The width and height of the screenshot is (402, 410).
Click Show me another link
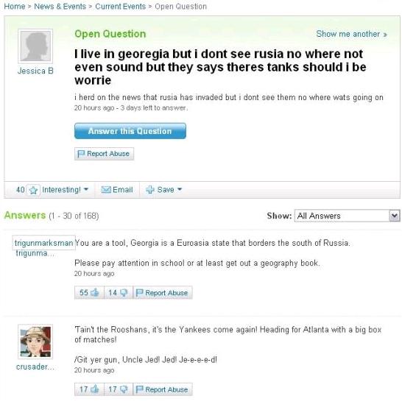[351, 34]
